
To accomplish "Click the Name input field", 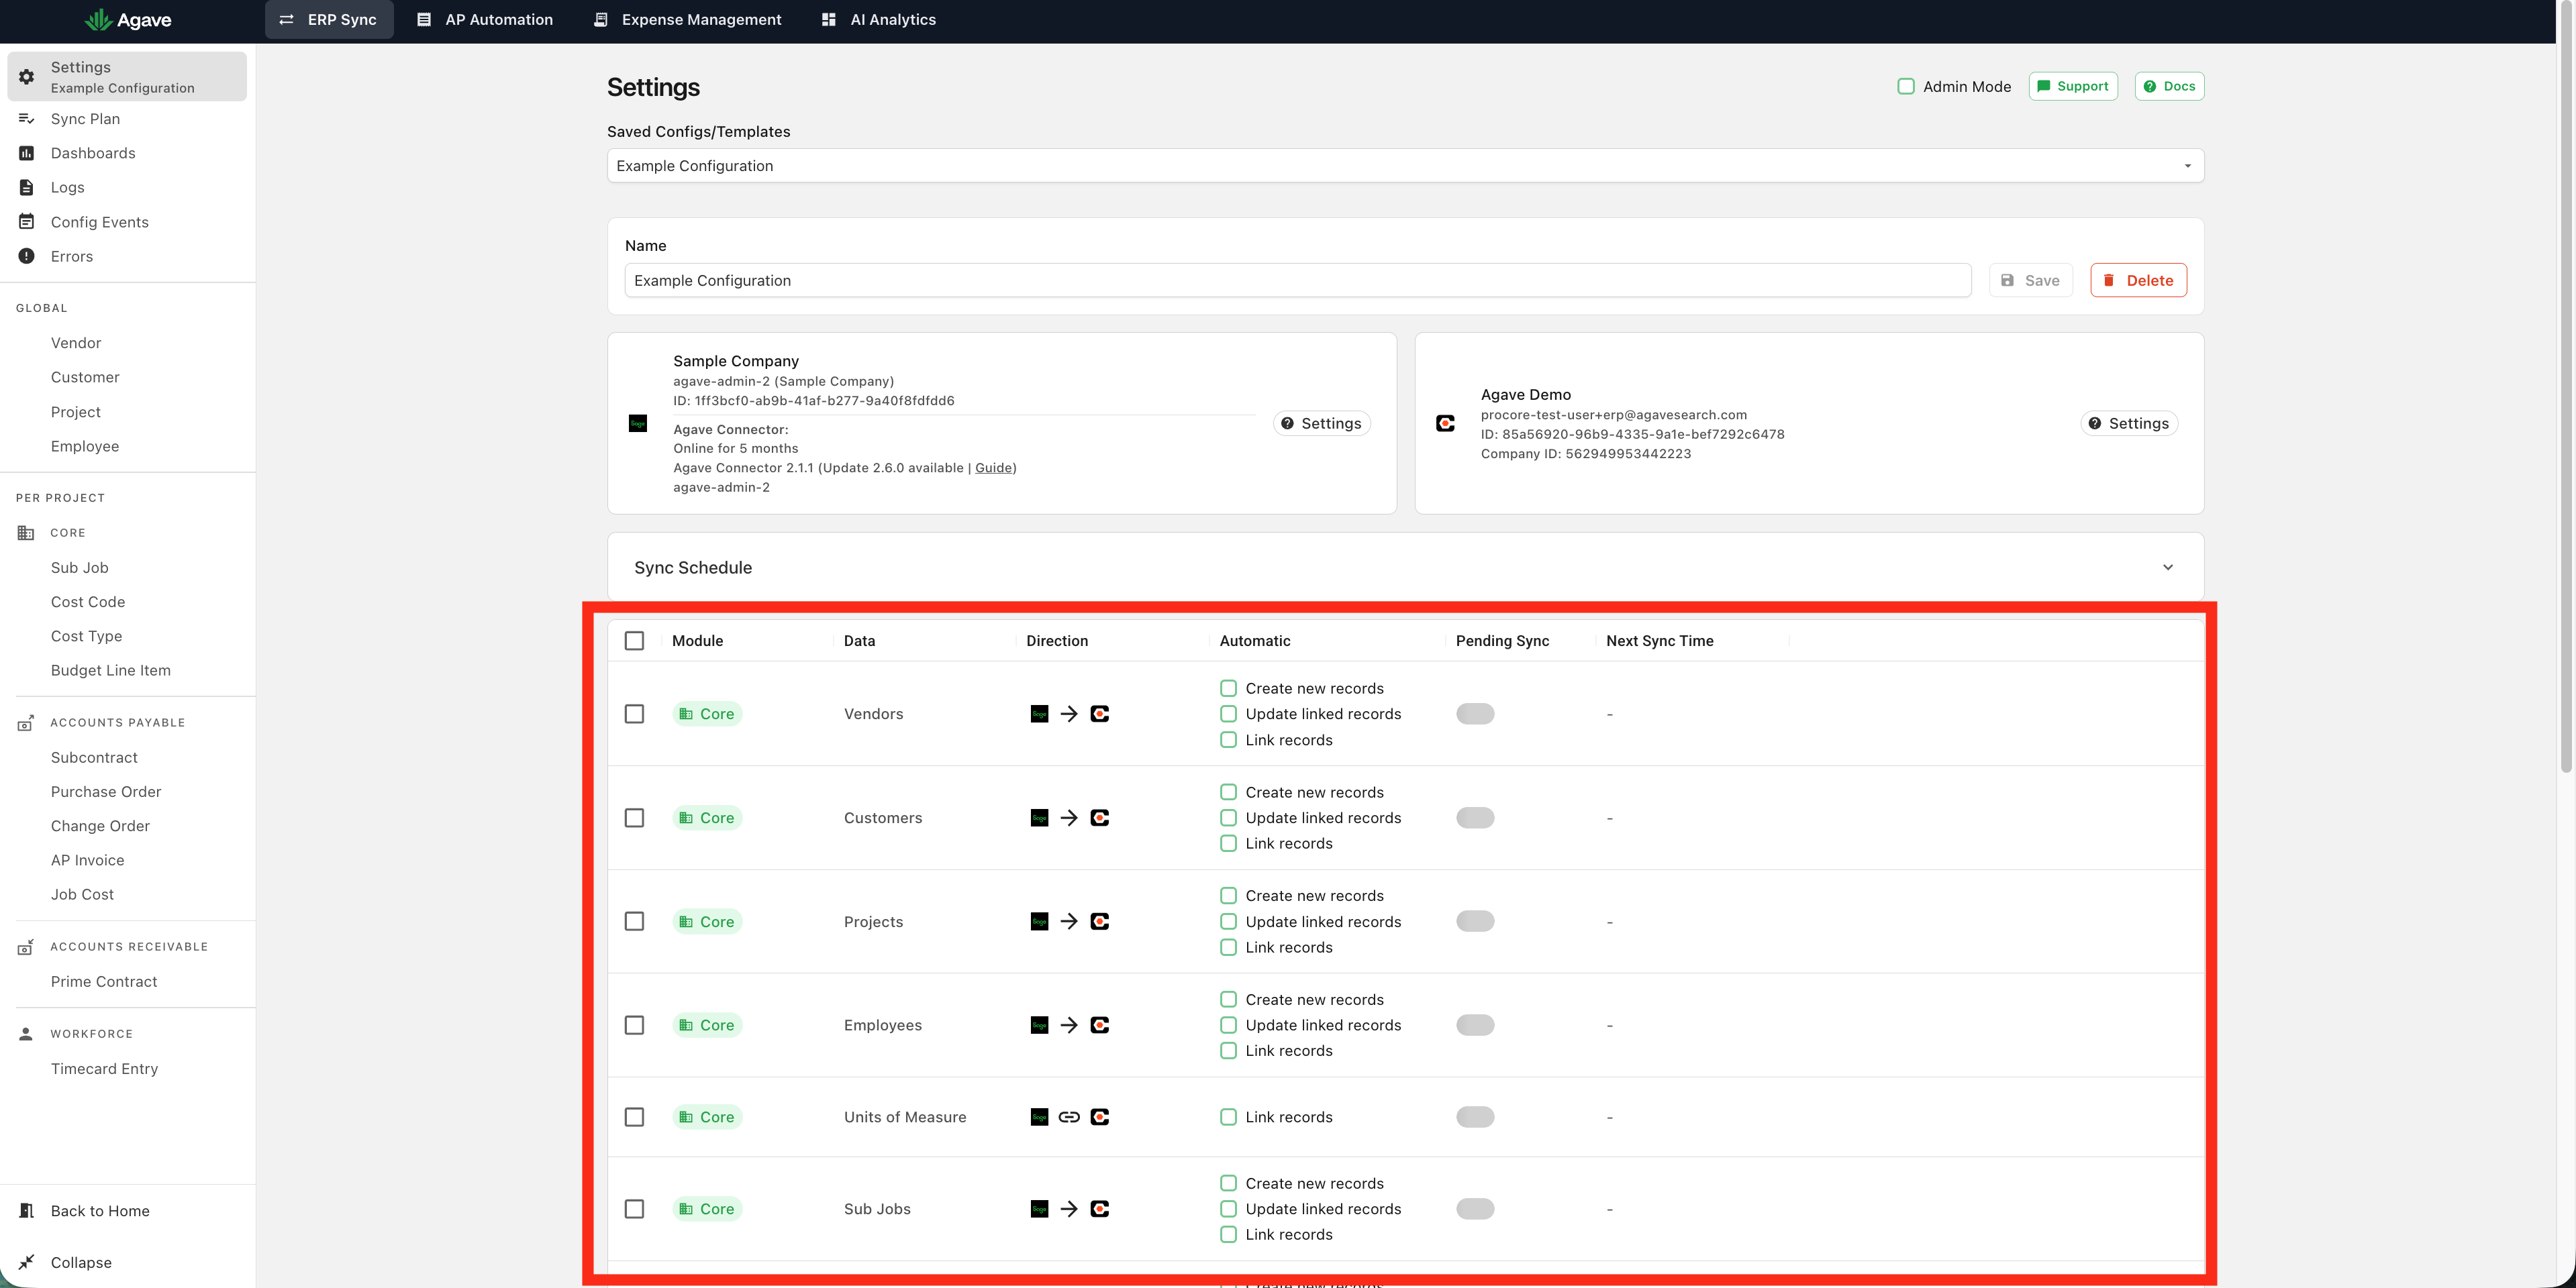I will [1297, 281].
